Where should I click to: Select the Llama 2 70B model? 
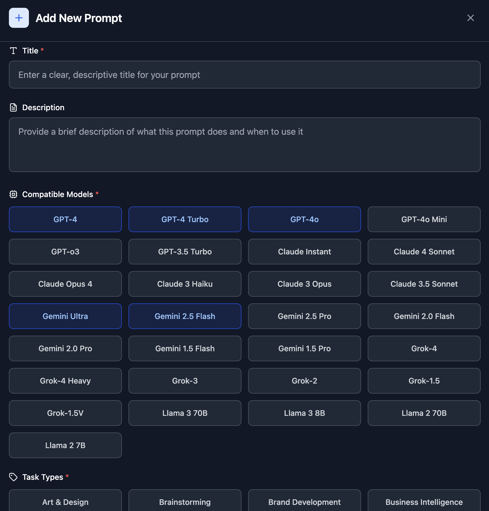click(424, 413)
